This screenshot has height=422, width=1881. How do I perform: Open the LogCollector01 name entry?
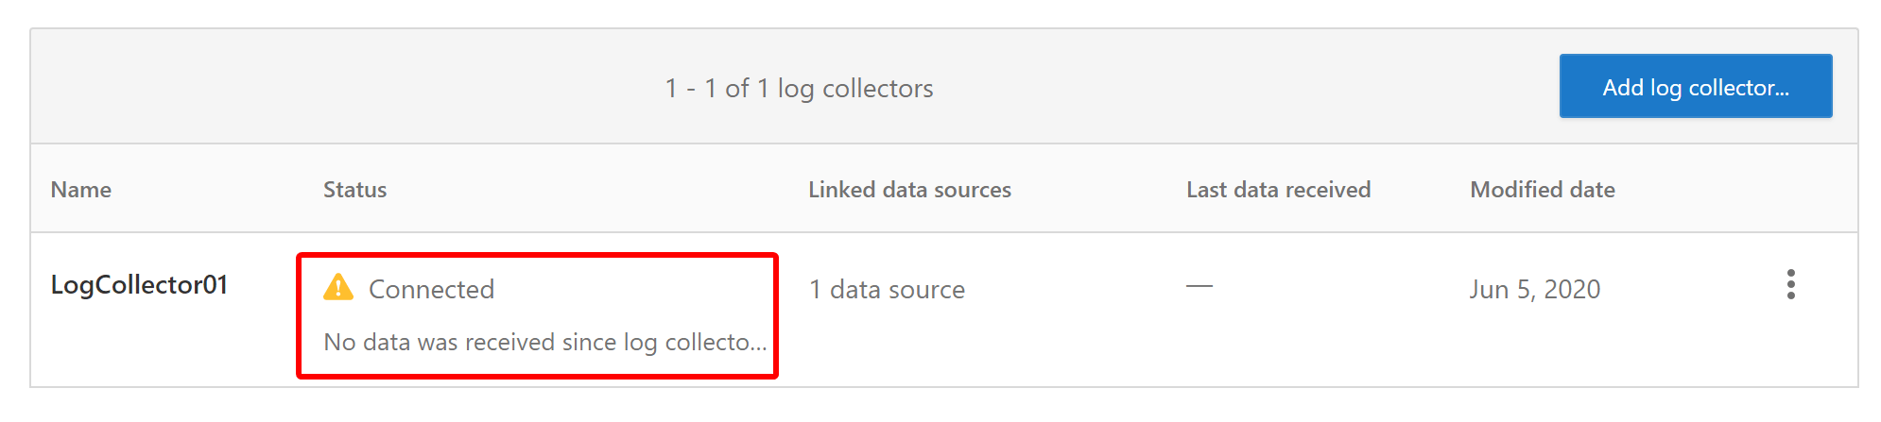pos(139,284)
